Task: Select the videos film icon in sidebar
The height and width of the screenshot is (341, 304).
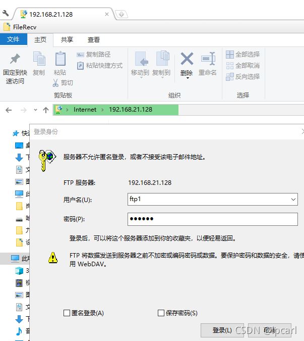Action: click(x=19, y=283)
